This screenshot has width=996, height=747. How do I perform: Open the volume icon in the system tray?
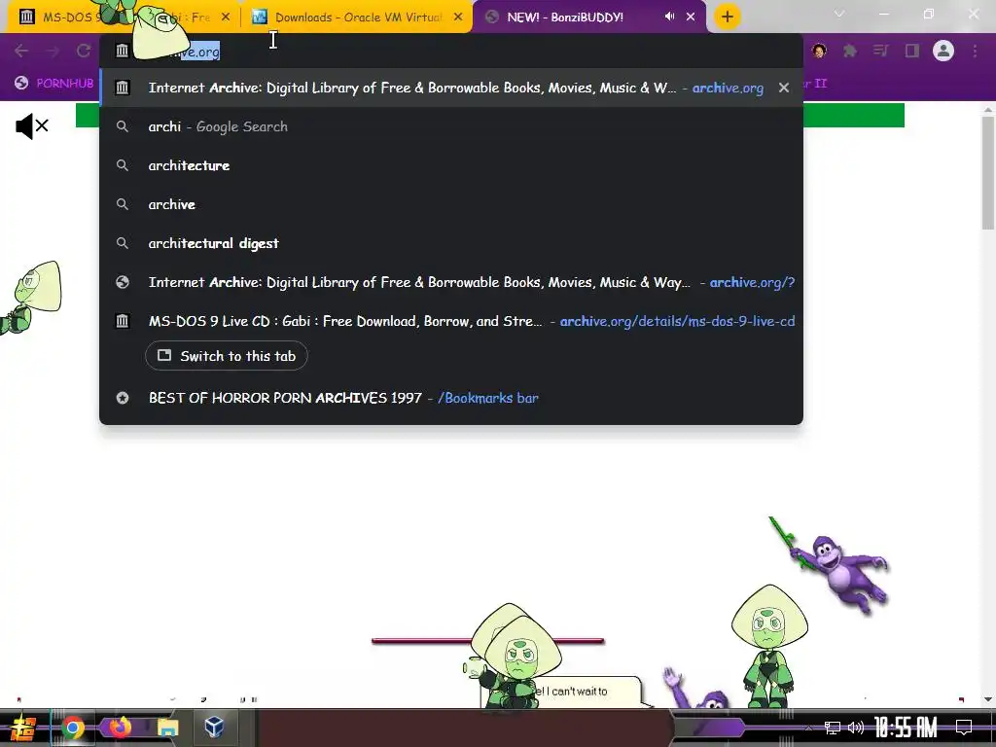(x=856, y=728)
